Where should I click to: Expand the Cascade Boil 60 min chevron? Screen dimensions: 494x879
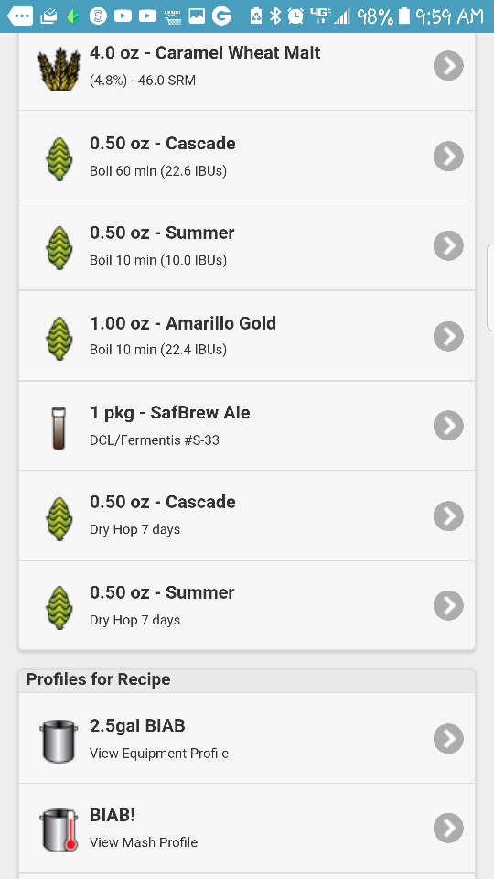click(x=448, y=156)
